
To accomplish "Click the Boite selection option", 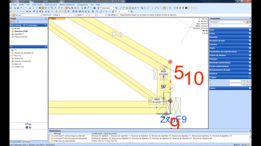I will click(x=80, y=15).
